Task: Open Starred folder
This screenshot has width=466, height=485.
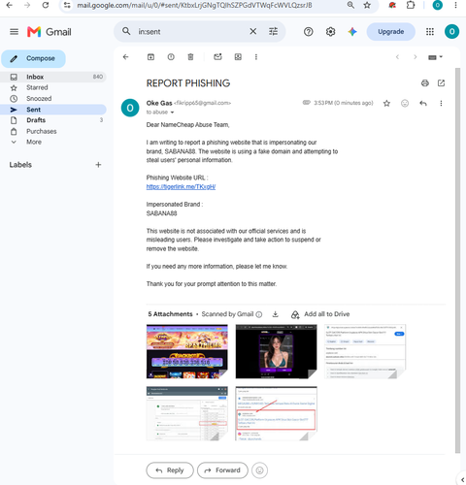Action: pos(53,87)
